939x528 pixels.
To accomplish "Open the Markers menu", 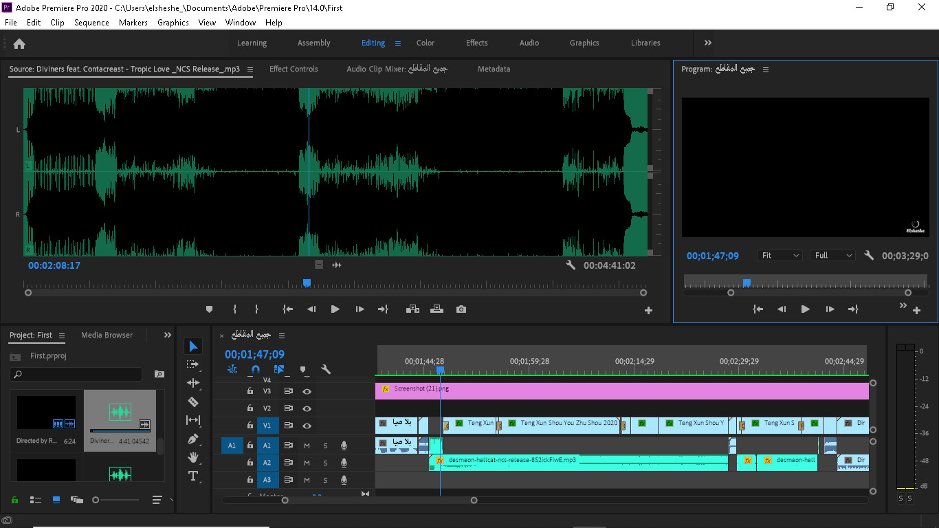I will tap(133, 22).
